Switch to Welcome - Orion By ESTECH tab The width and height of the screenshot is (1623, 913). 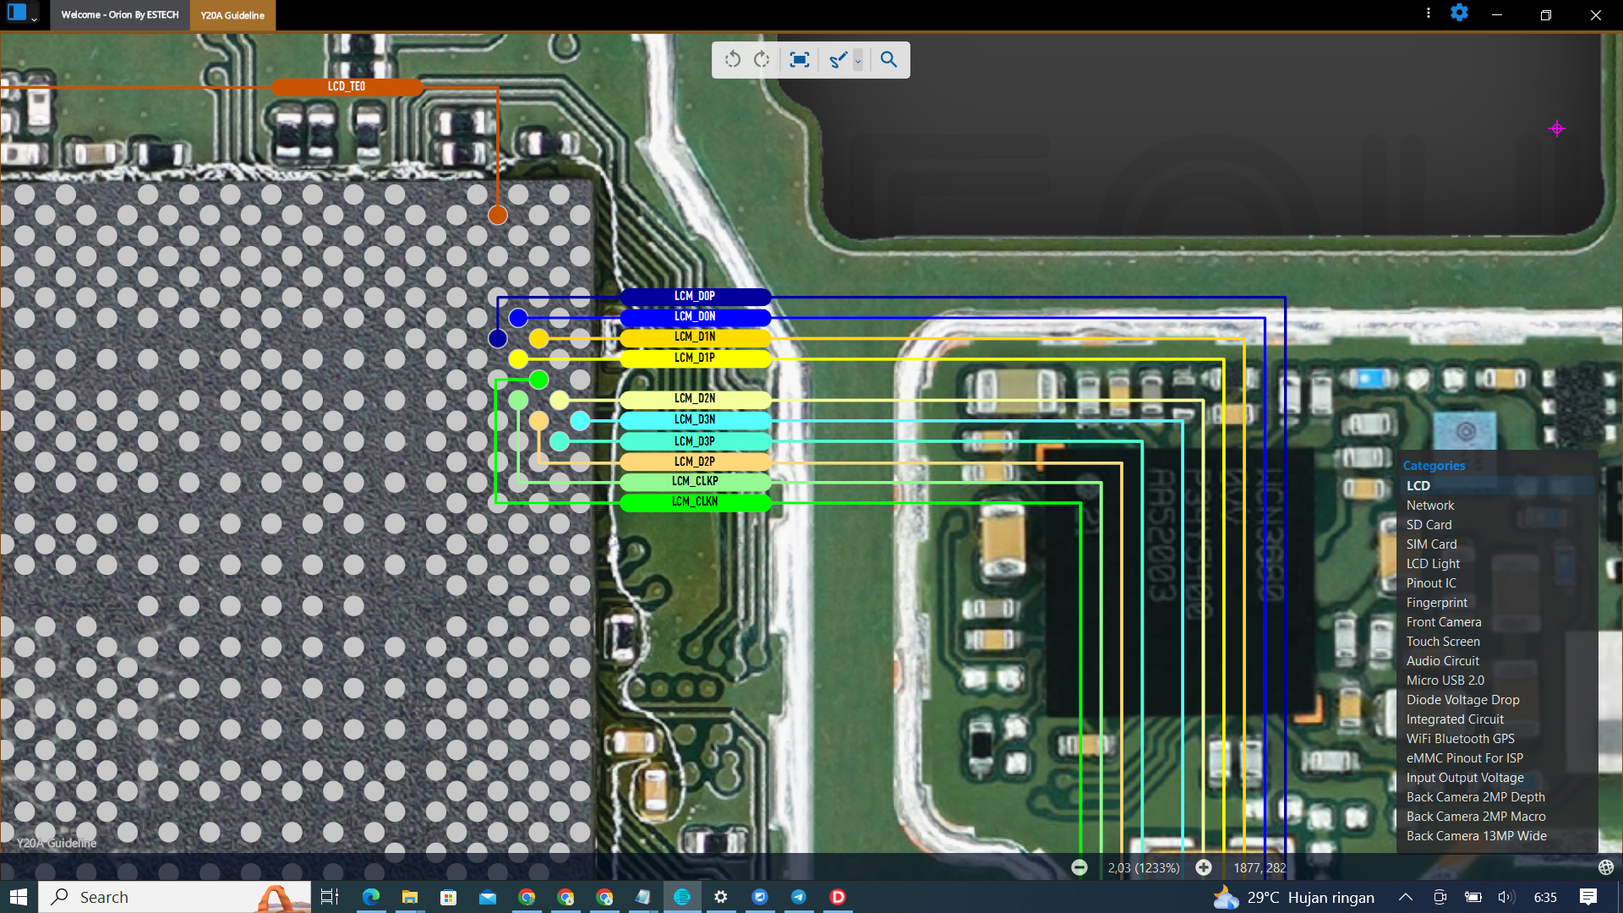click(x=120, y=15)
